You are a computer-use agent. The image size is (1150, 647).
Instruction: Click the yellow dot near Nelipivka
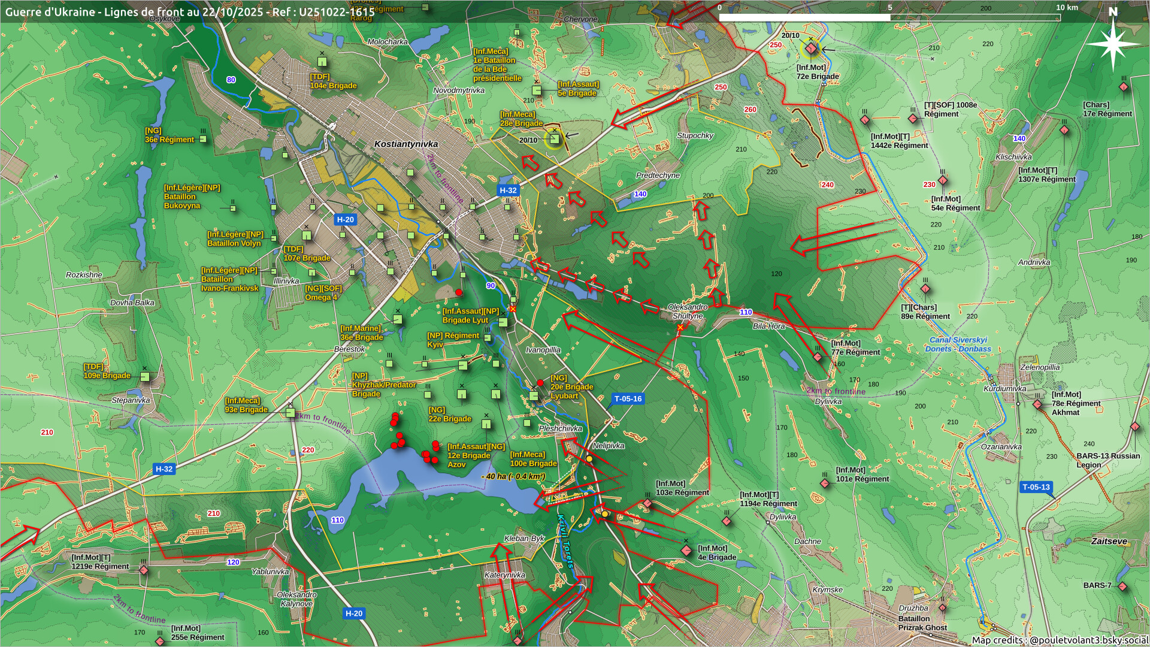point(589,458)
